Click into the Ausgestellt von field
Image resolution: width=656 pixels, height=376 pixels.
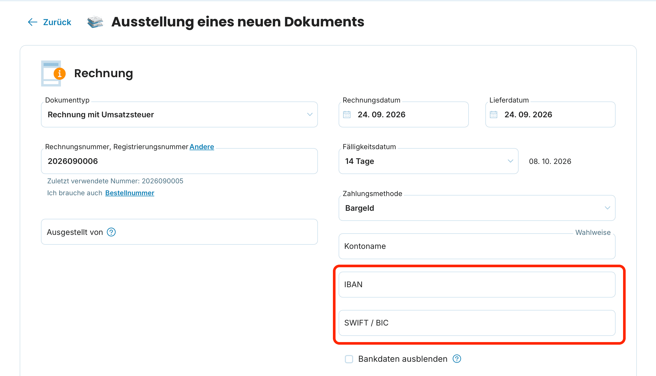click(x=179, y=232)
